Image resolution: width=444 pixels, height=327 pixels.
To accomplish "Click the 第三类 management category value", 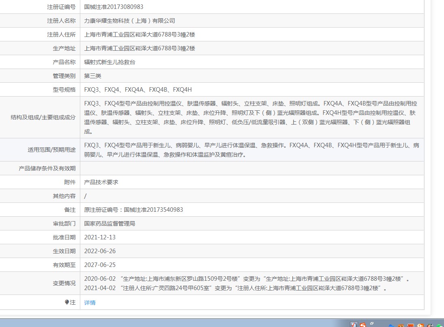I will pos(92,76).
